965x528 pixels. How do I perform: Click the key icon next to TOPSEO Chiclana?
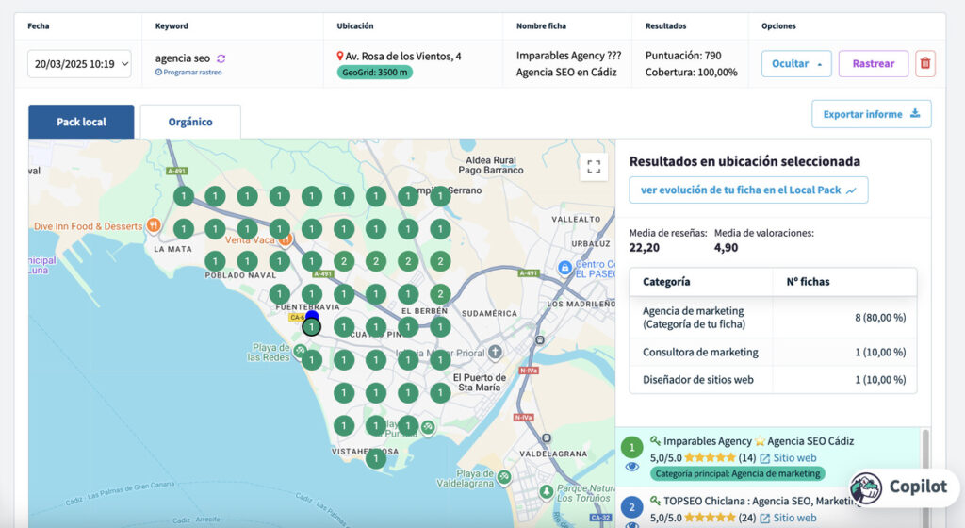click(x=656, y=501)
